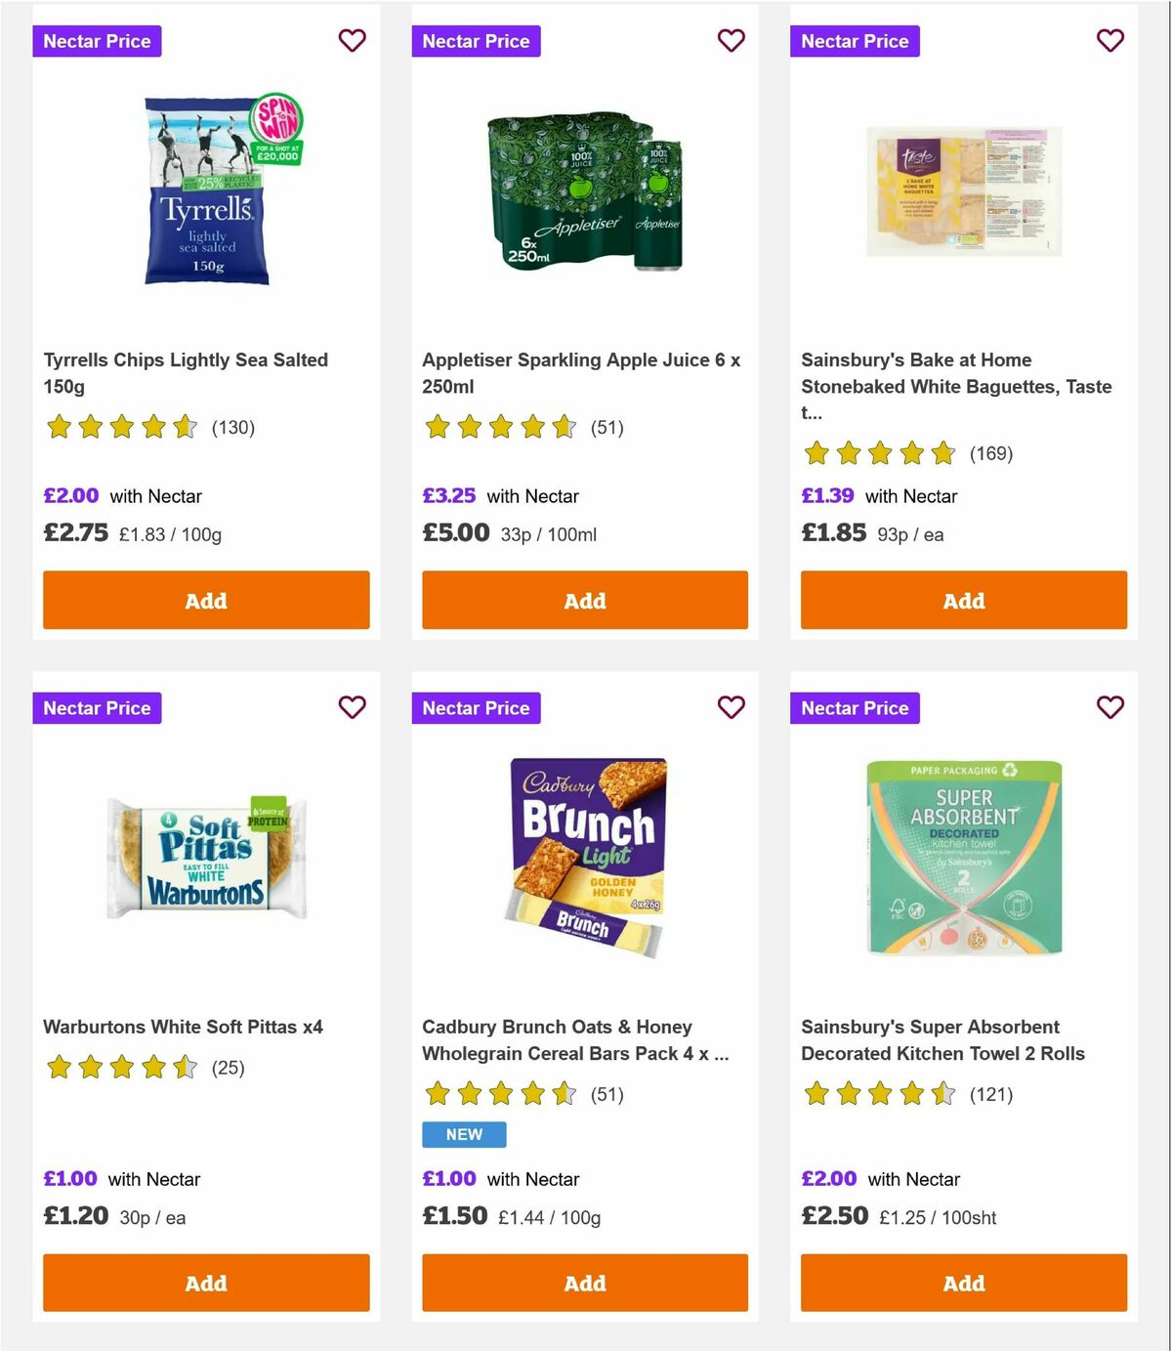Click the heart icon on Appletiser Sparkling Apple Juice

731,41
